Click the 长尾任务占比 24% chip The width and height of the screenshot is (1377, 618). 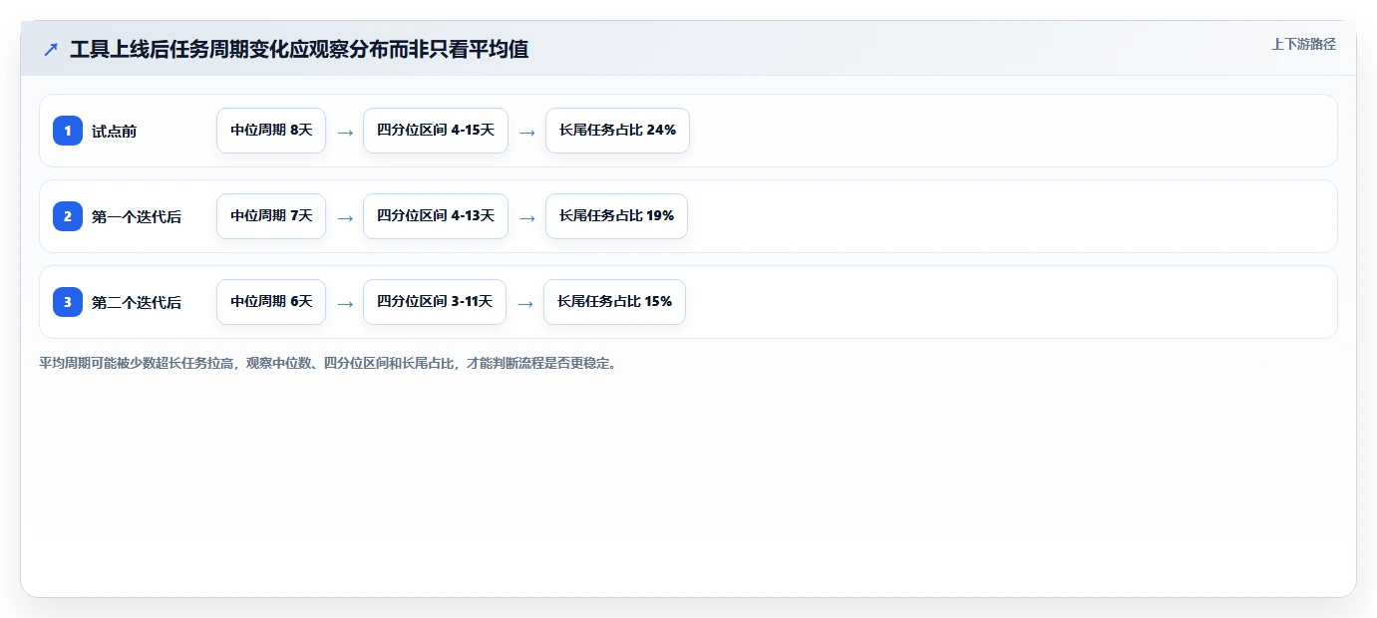[x=617, y=131]
